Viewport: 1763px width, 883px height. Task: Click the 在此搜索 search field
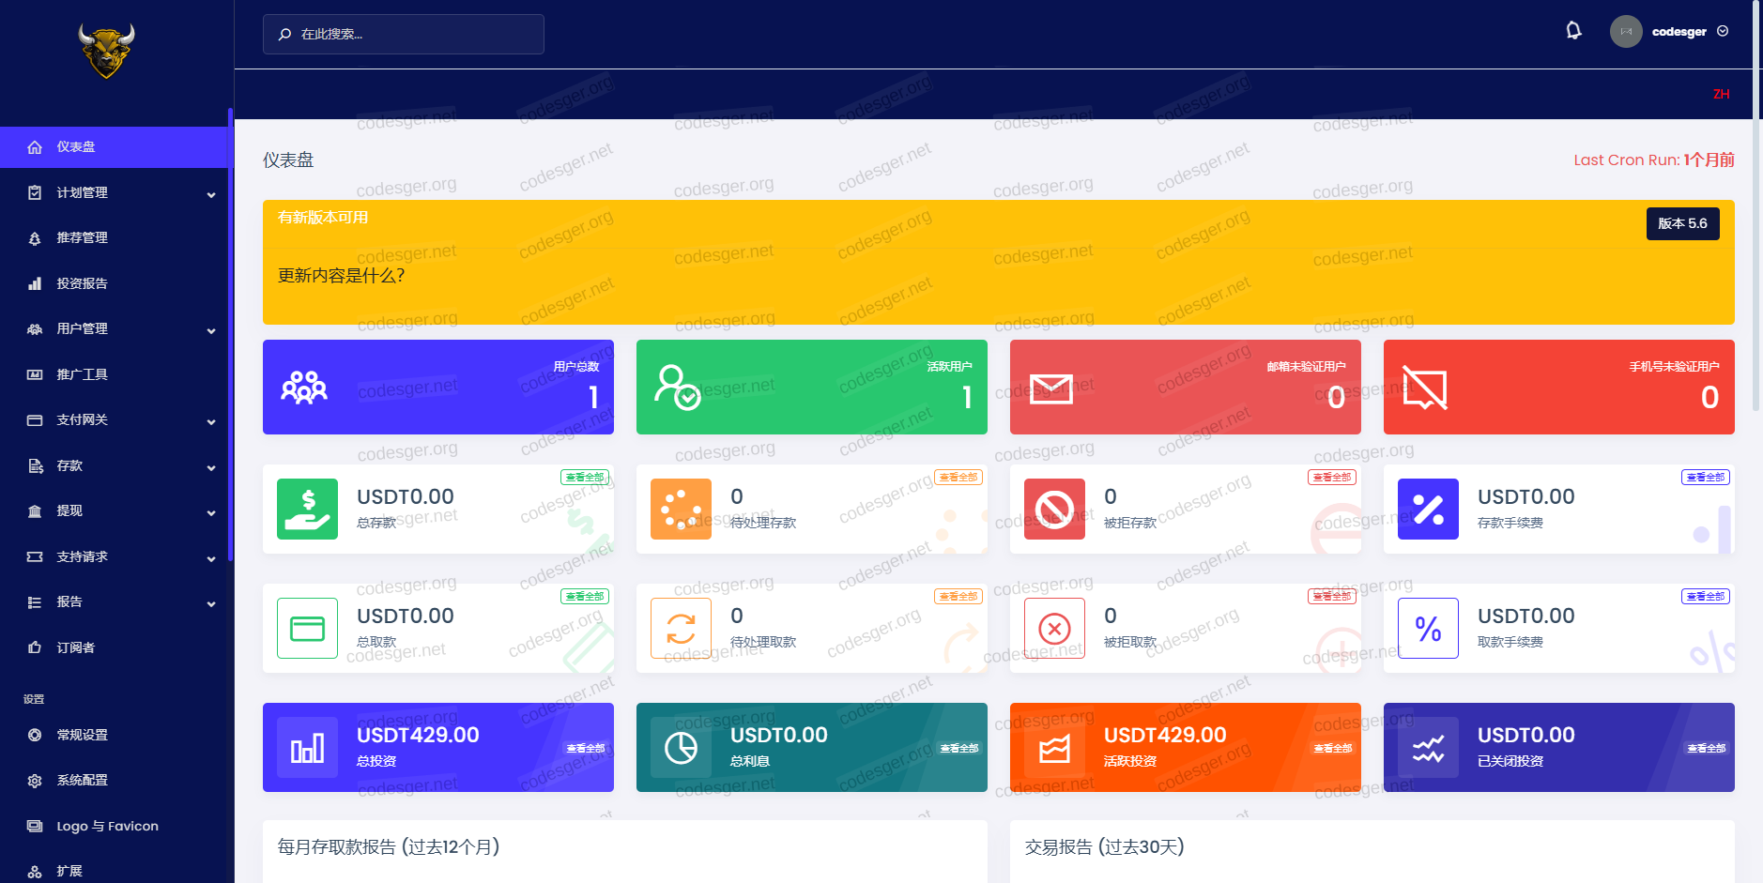(404, 35)
